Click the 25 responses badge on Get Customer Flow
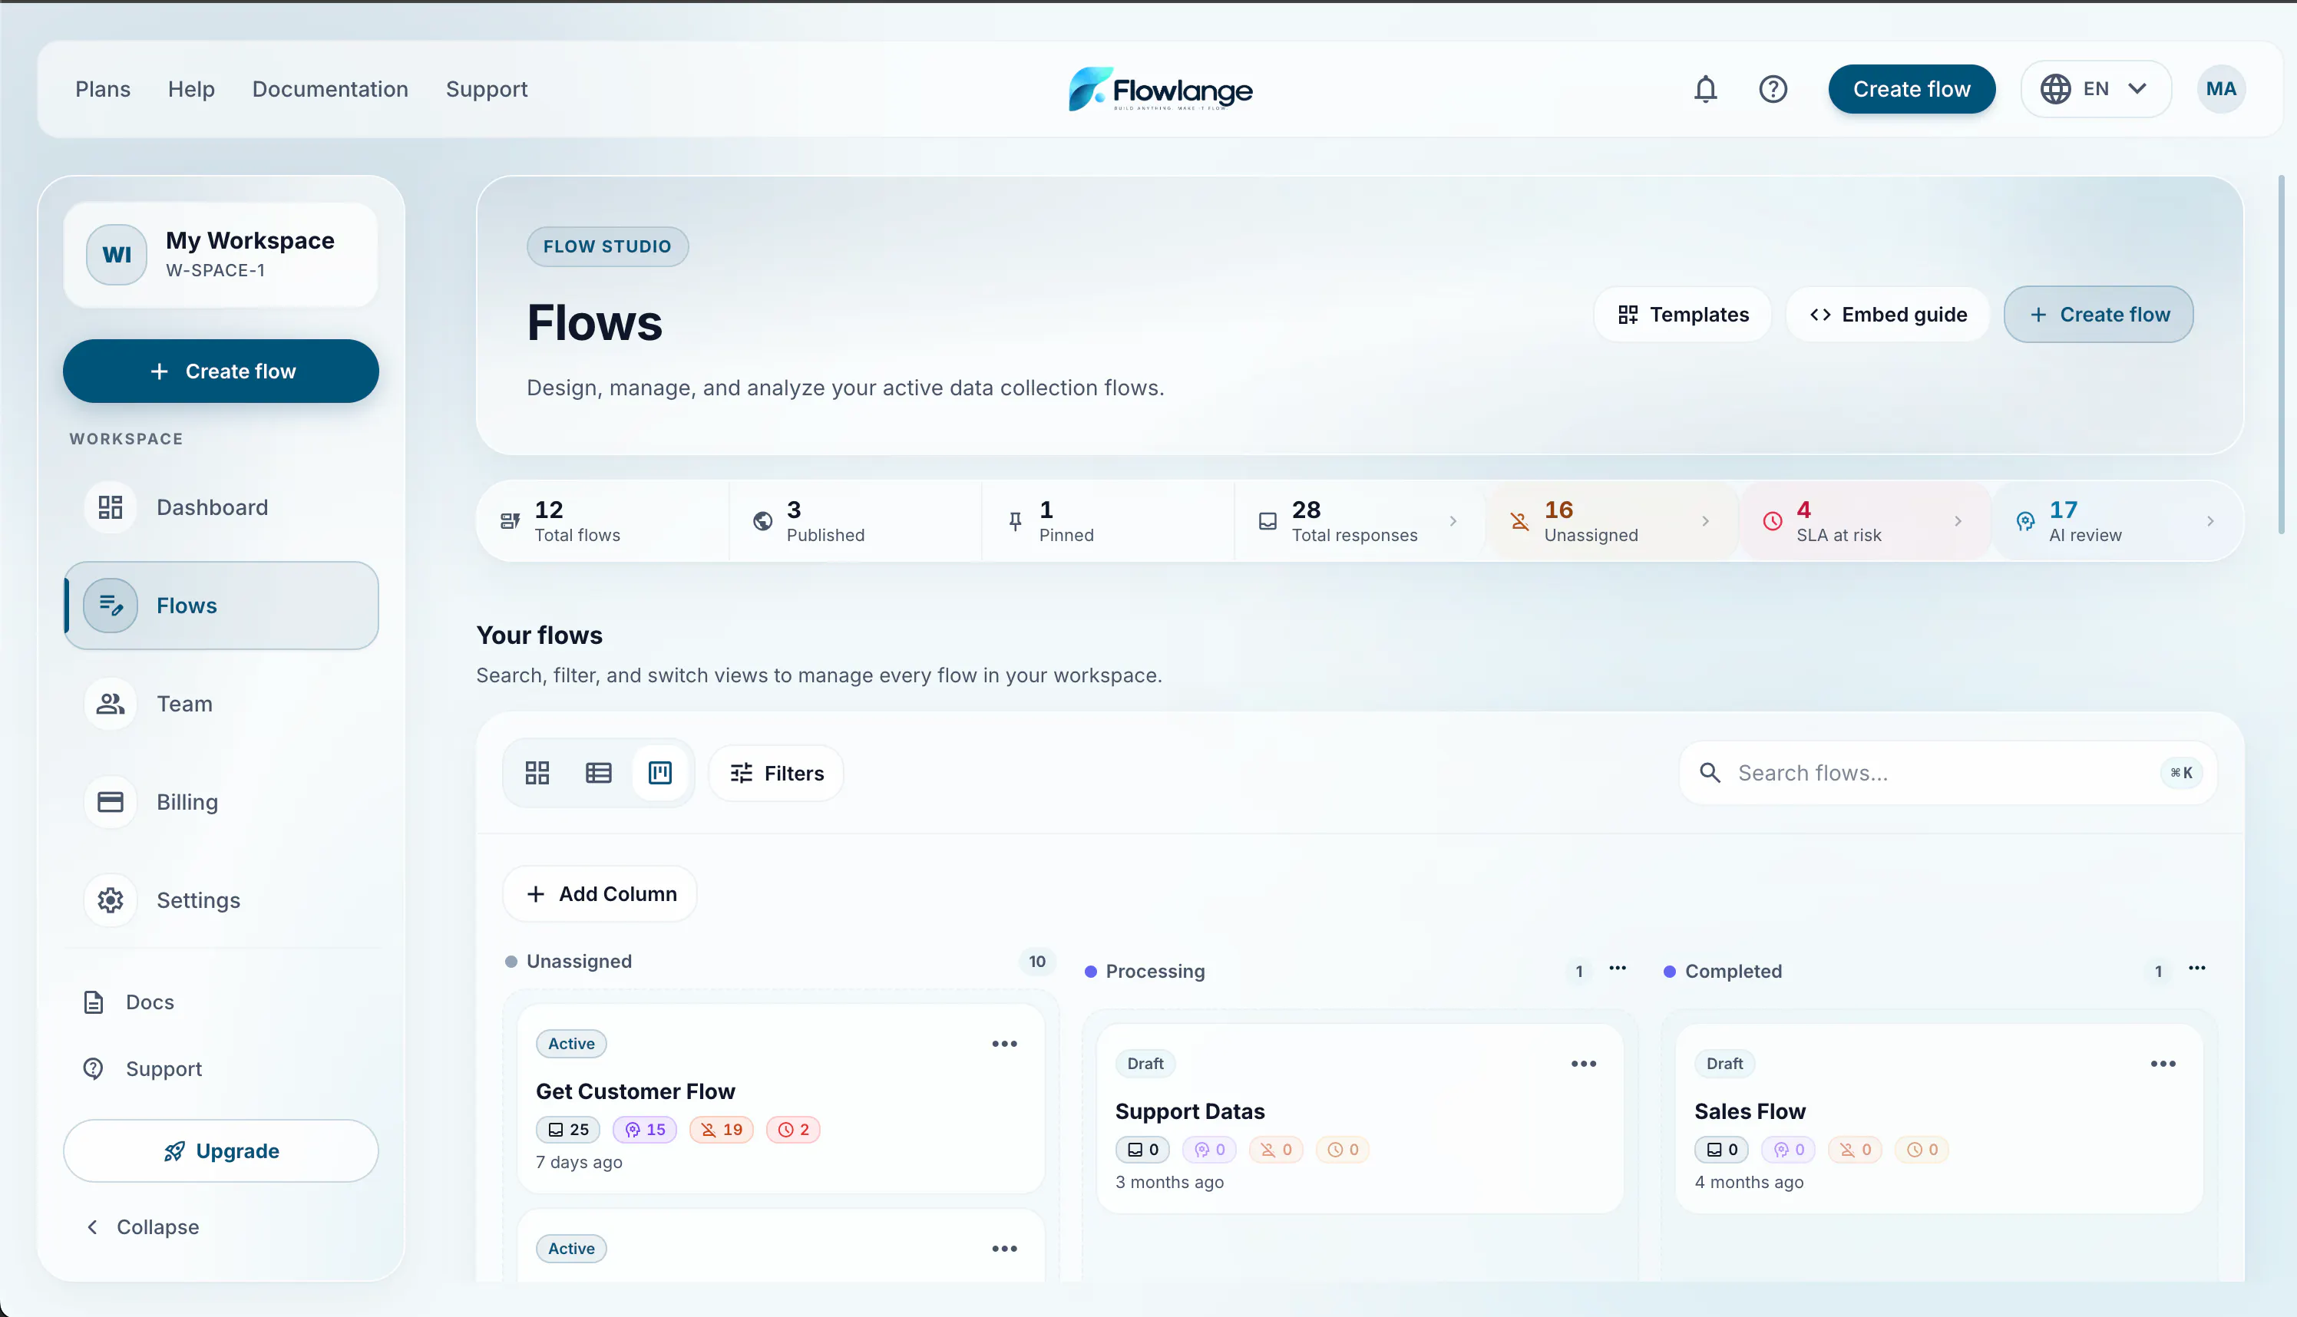The width and height of the screenshot is (2297, 1317). (x=568, y=1129)
